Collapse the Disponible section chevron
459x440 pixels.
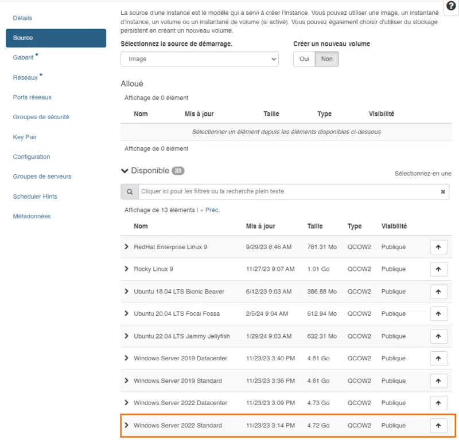[125, 171]
